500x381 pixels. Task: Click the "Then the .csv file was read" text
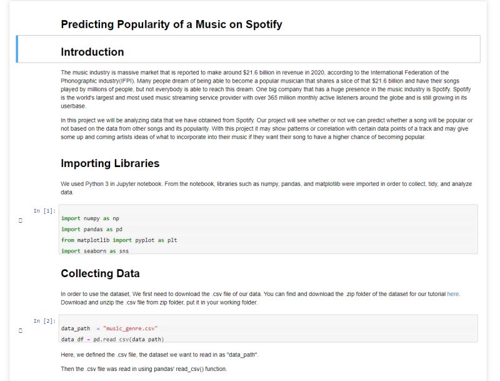pyautogui.click(x=144, y=369)
